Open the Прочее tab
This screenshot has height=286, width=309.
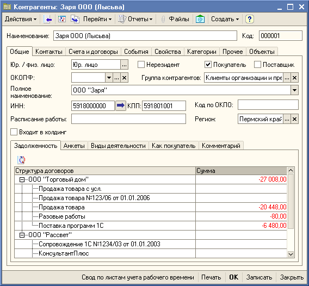[x=232, y=52]
